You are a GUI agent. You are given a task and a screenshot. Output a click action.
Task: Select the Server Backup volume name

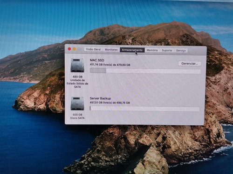(x=100, y=98)
